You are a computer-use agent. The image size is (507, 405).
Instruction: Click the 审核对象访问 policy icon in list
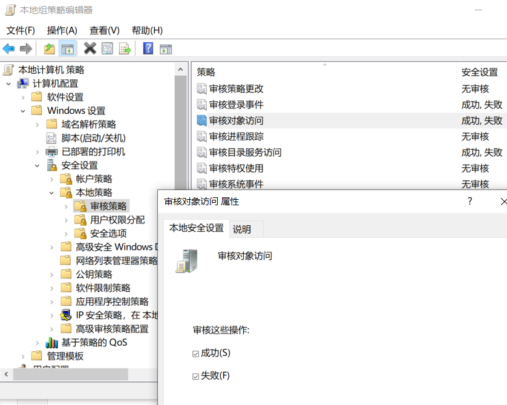pos(201,120)
